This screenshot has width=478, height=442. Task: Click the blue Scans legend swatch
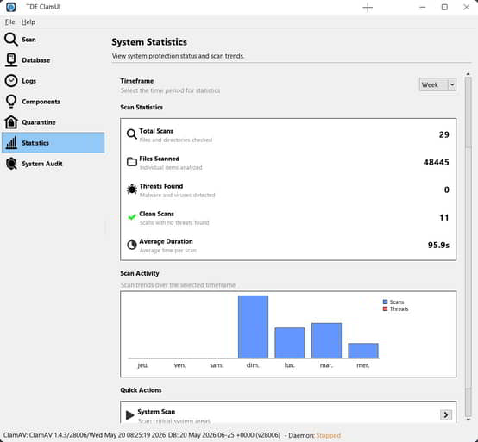[385, 302]
